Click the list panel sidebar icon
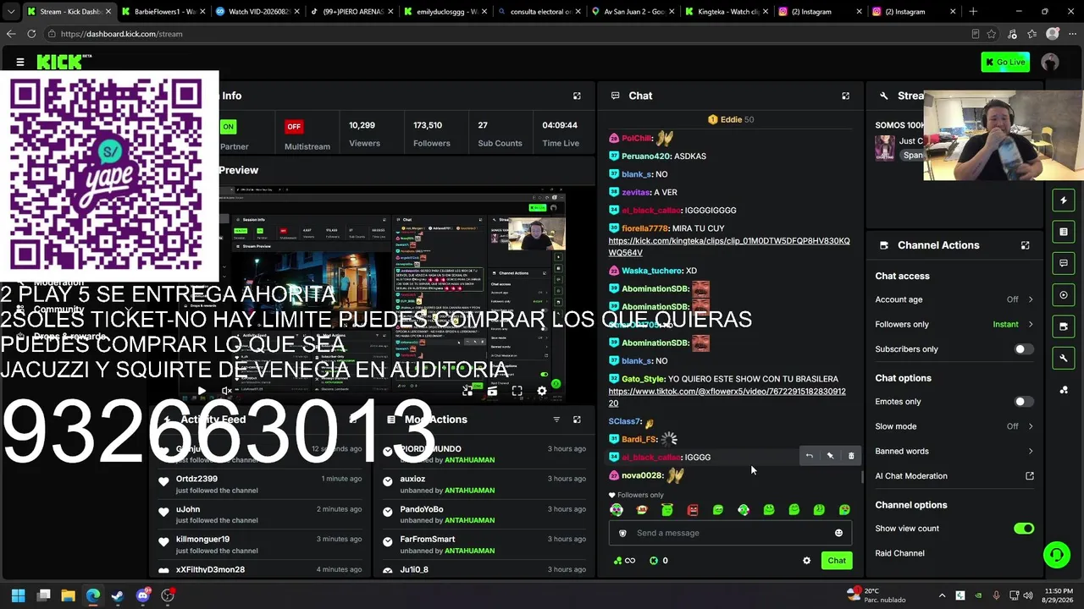1084x609 pixels. (x=1064, y=232)
